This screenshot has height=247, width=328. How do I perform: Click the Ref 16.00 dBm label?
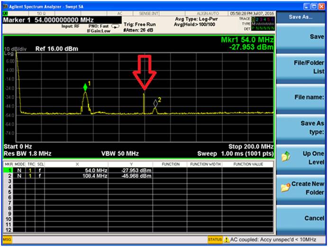coord(57,49)
